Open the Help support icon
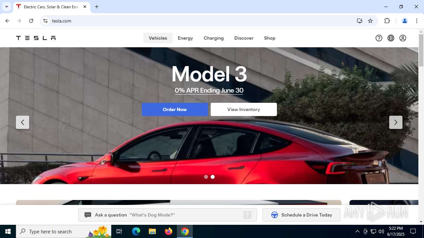424x238 pixels. click(x=379, y=38)
